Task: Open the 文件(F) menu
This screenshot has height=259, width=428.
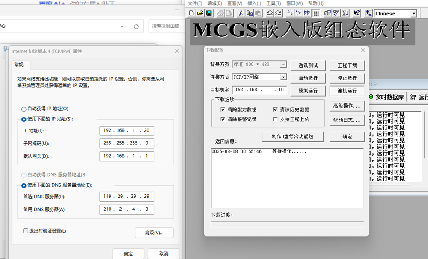Action: pos(195,3)
